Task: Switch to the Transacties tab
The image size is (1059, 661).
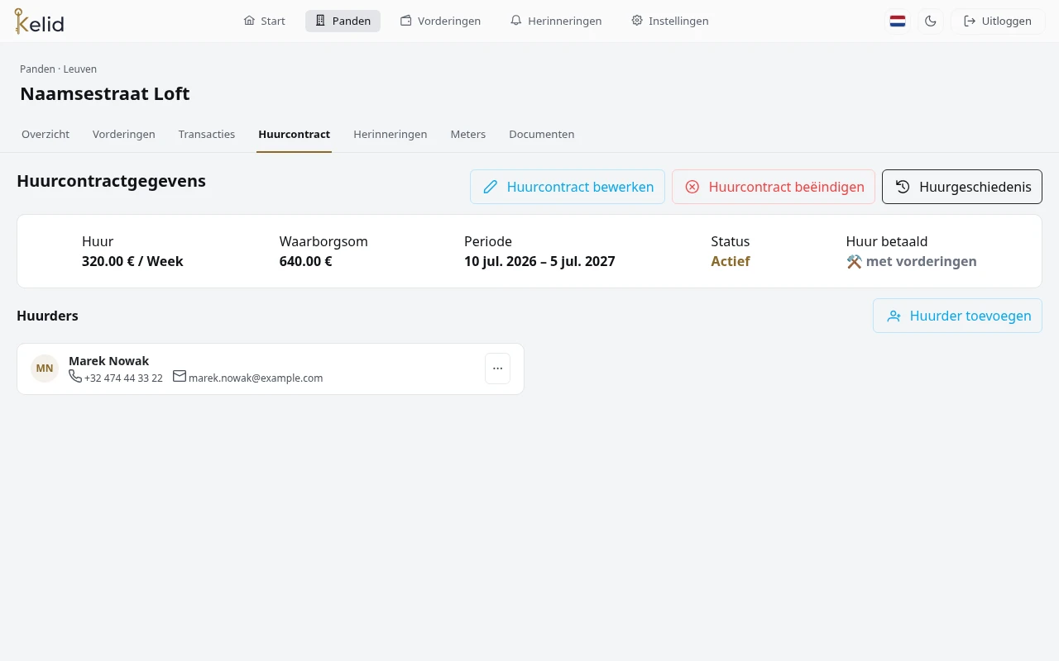Action: point(207,134)
